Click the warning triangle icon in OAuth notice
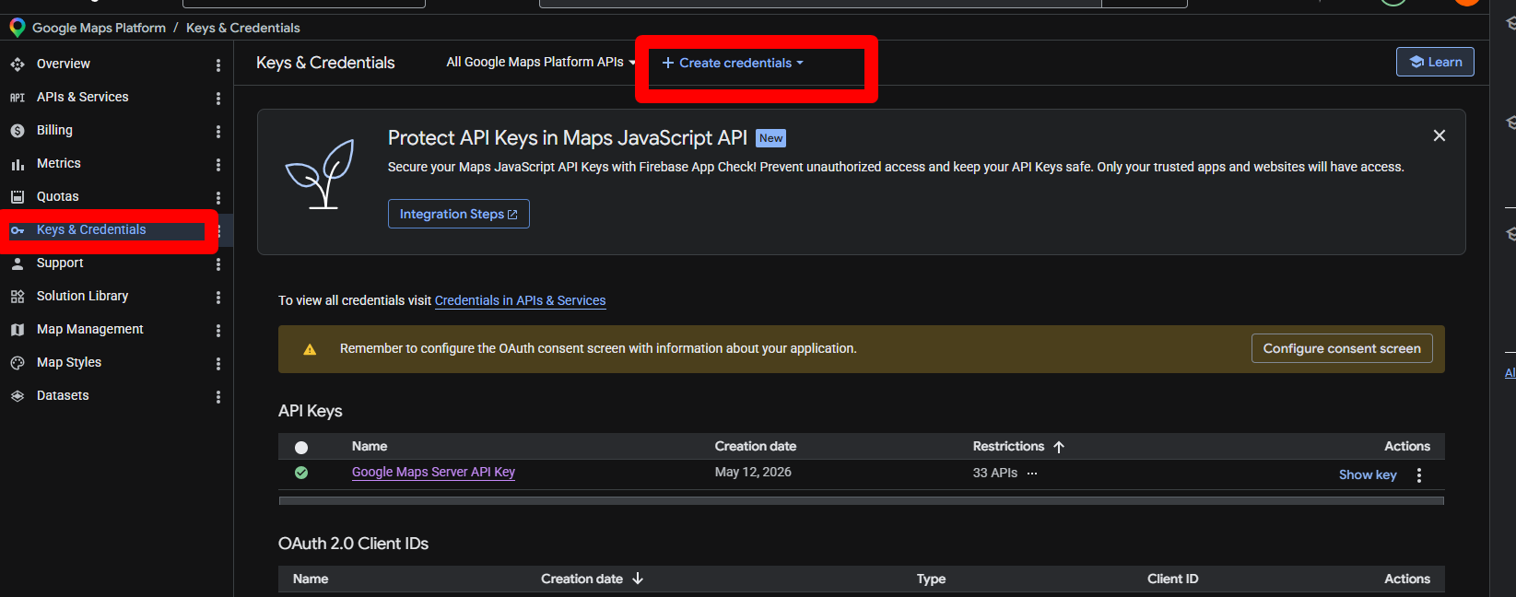 click(x=310, y=349)
